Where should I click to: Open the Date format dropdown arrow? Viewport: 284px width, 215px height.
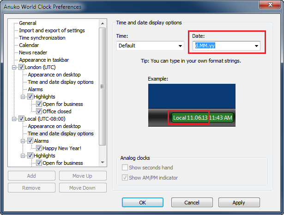click(x=256, y=46)
